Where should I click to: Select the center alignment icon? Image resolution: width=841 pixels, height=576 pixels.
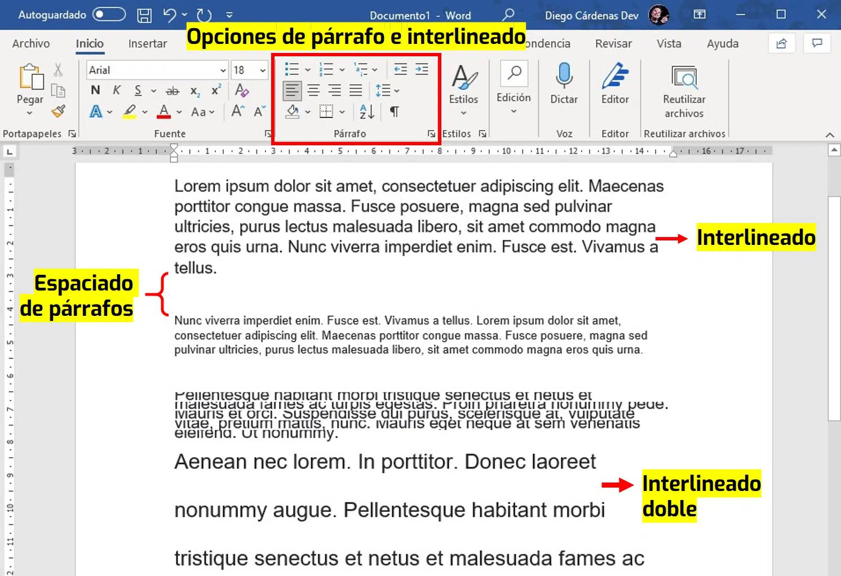[x=313, y=90]
